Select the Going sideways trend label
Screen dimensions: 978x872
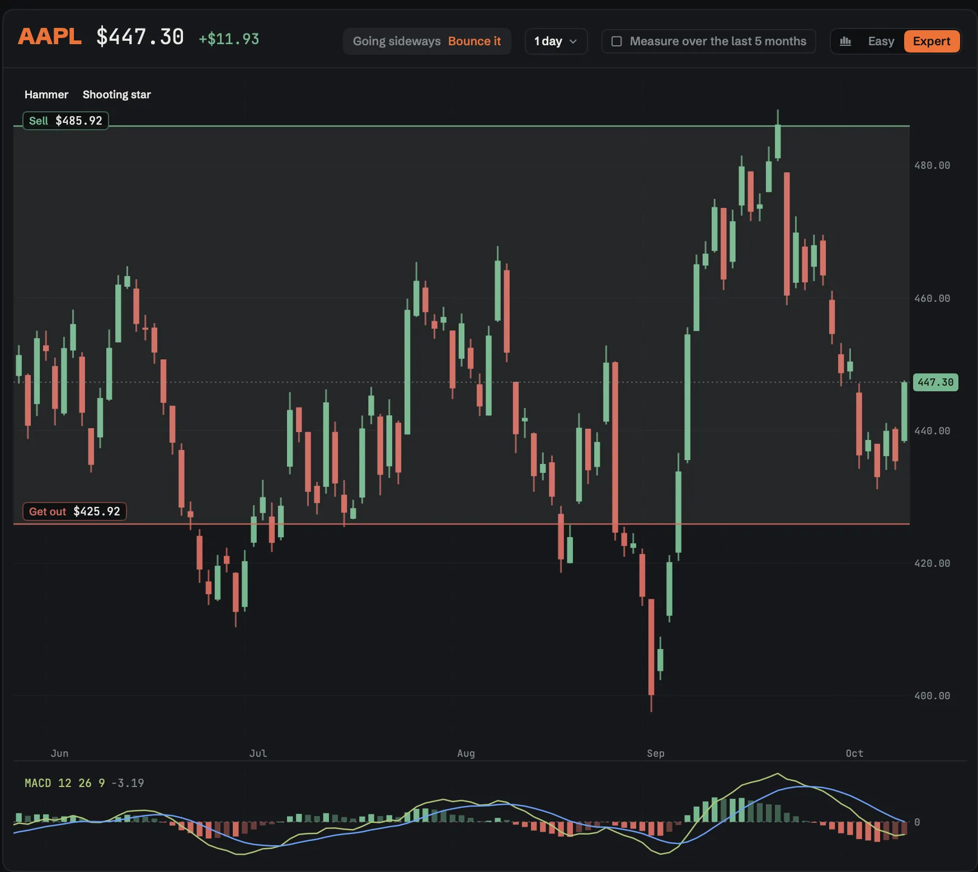pos(397,41)
